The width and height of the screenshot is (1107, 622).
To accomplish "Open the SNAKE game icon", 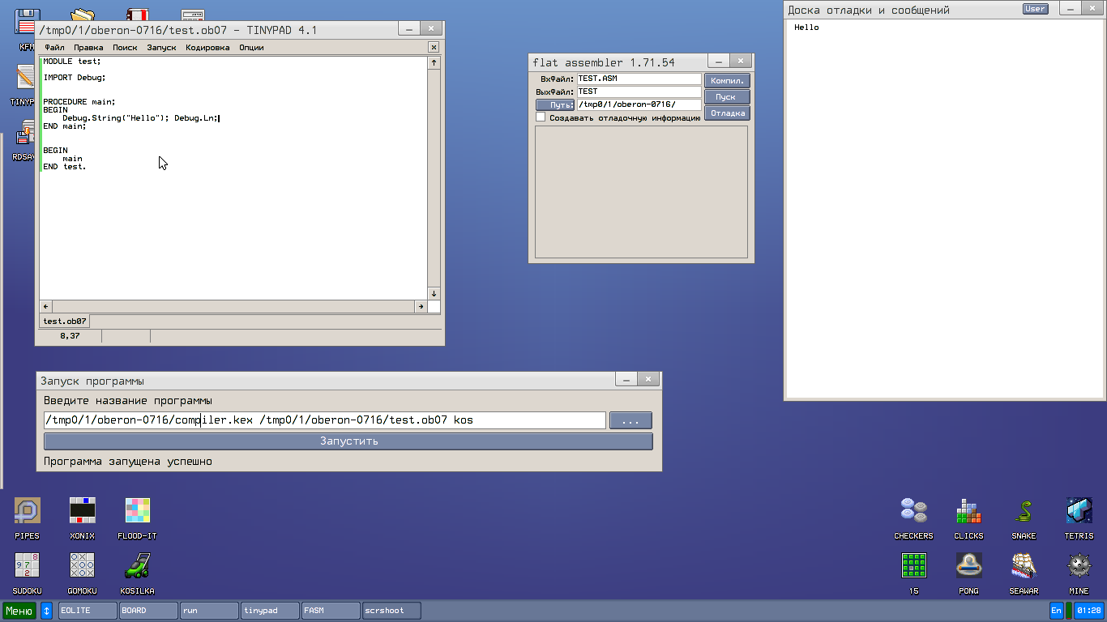I will tap(1024, 512).
